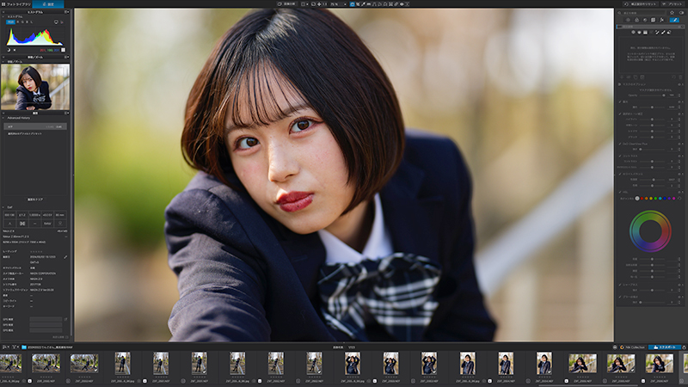Select the Control Point mask tool
This screenshot has width=688, height=387.
633,32
